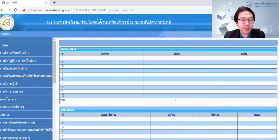Open การค้ำประกันเครื่องจักร menu
The width and height of the screenshot is (279, 140).
click(x=26, y=53)
